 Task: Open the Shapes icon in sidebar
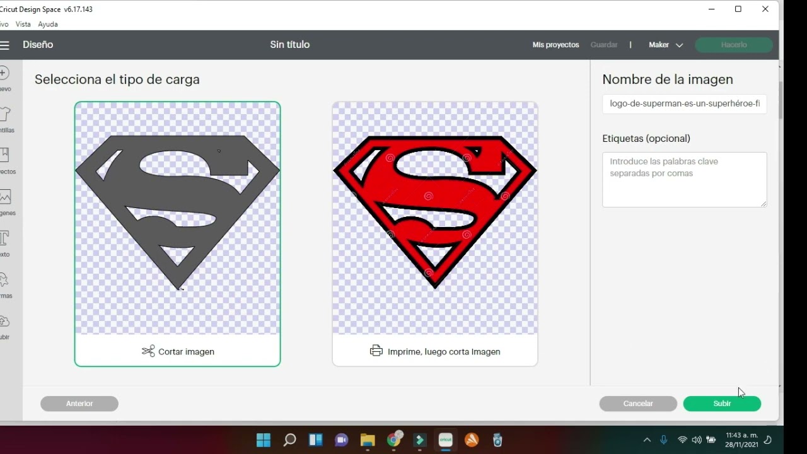[x=4, y=279]
